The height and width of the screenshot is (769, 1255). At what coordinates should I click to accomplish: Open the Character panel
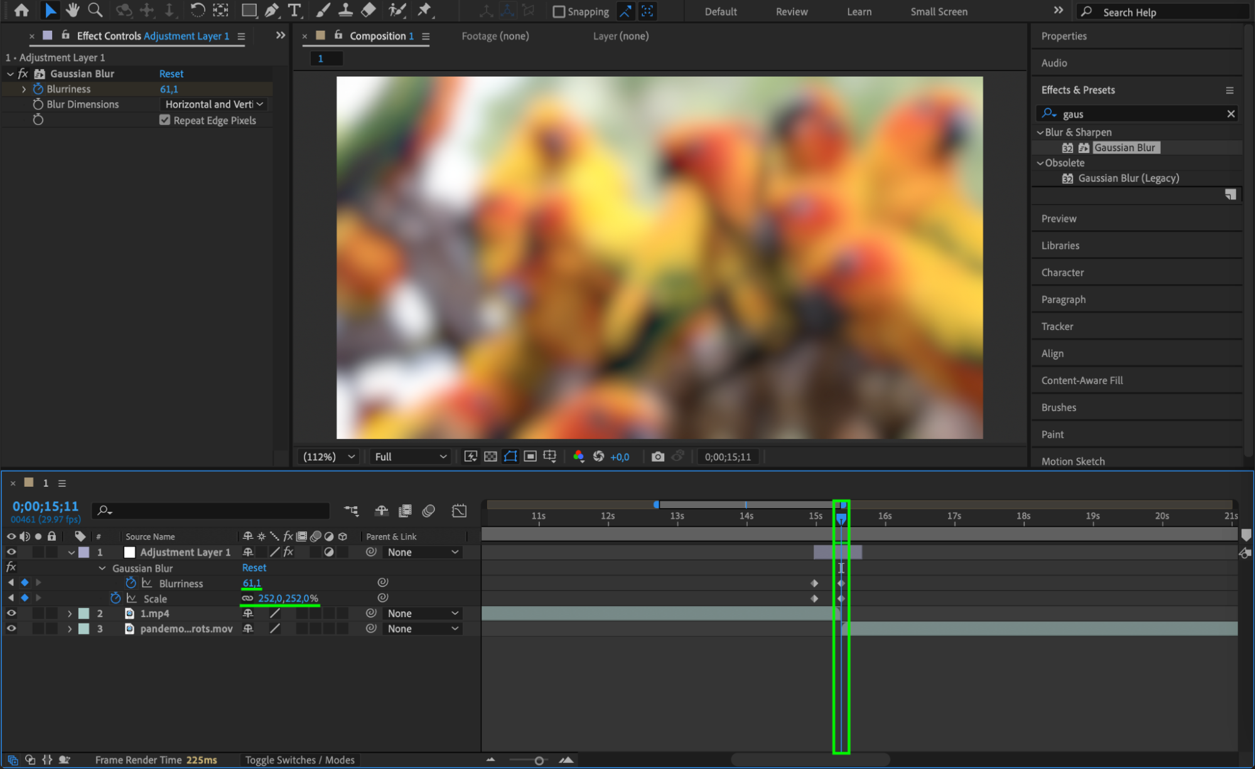[1062, 272]
